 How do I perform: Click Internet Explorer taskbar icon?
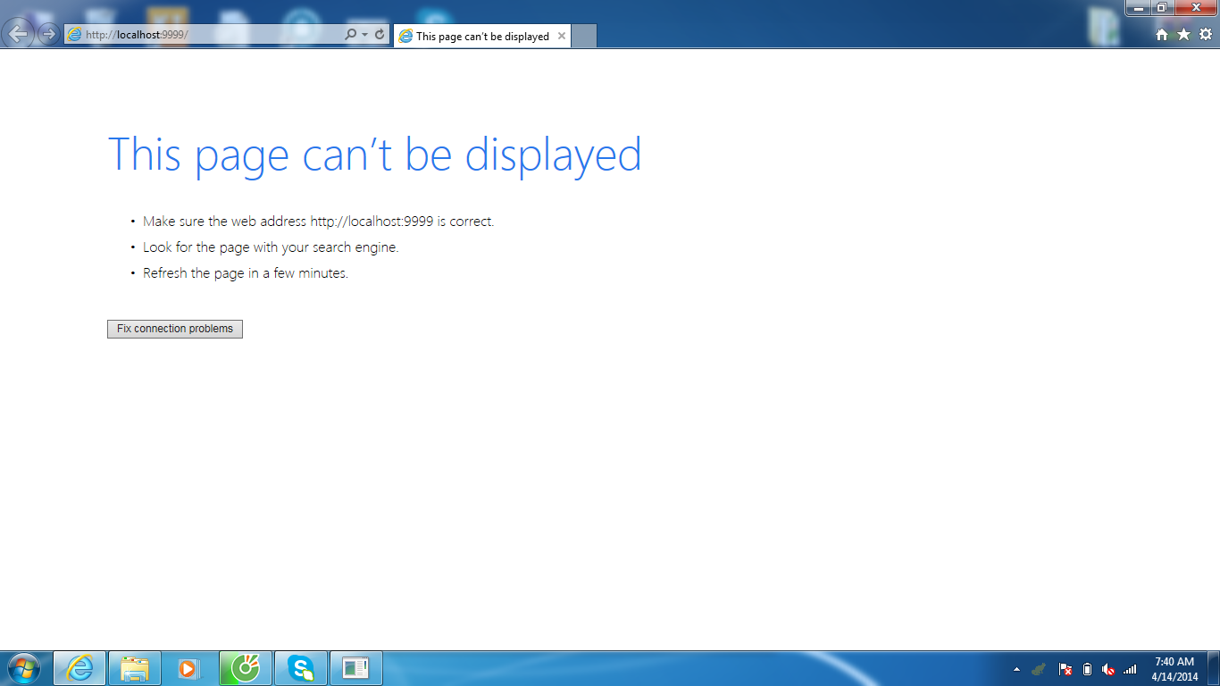coord(80,668)
